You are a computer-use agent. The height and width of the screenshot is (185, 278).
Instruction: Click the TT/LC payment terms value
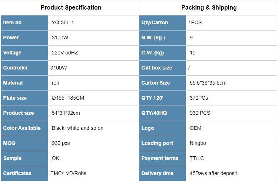(x=197, y=158)
